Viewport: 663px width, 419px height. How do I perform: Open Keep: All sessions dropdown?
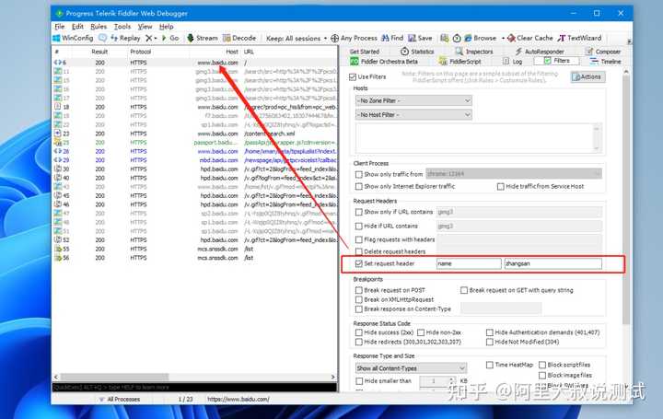click(x=297, y=39)
